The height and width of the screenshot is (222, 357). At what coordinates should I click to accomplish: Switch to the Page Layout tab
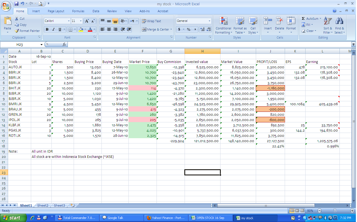pos(56,11)
